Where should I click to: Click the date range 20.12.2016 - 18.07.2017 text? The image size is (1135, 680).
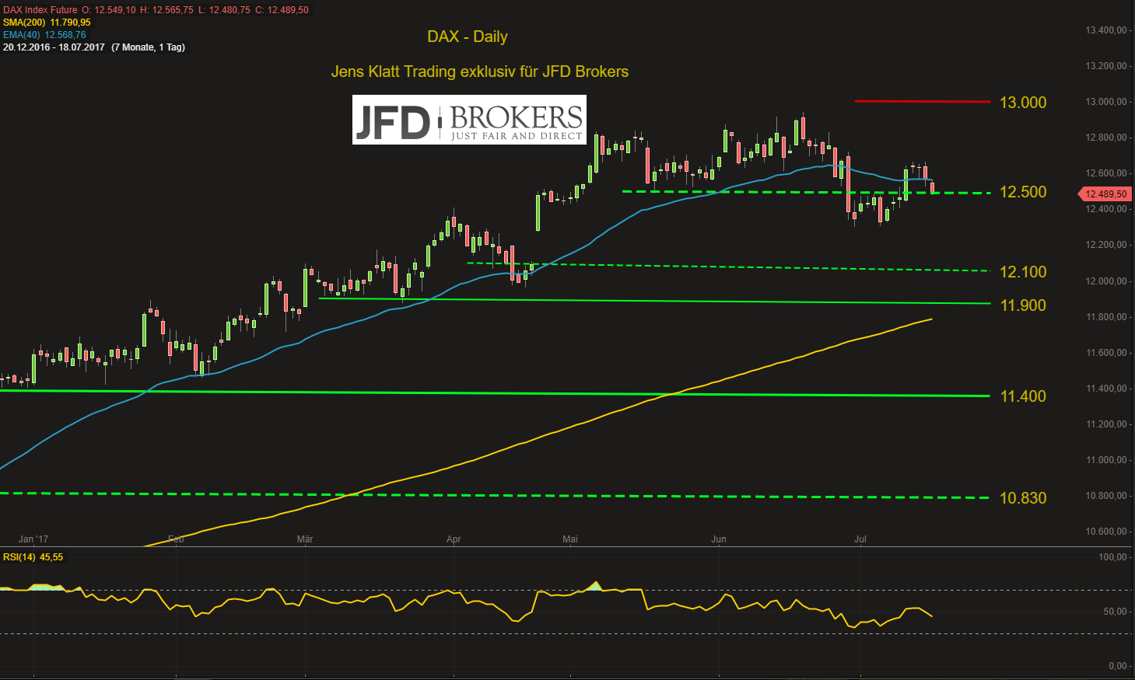[x=54, y=47]
